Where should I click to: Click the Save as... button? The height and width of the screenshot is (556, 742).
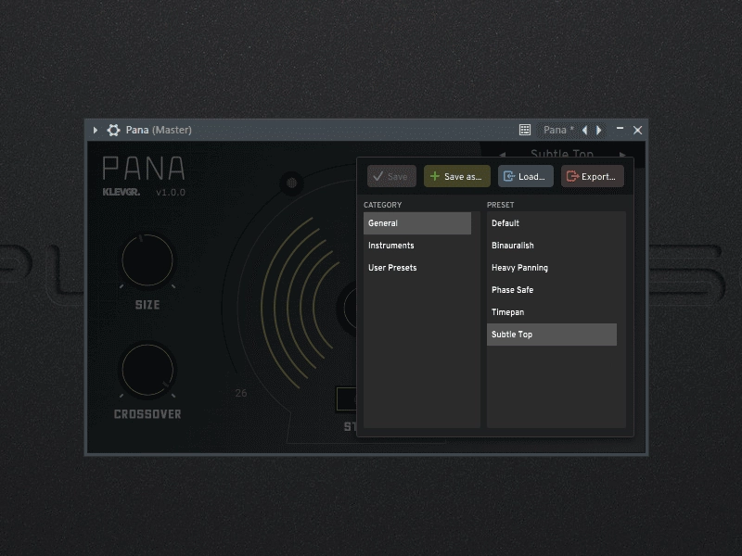(x=457, y=176)
